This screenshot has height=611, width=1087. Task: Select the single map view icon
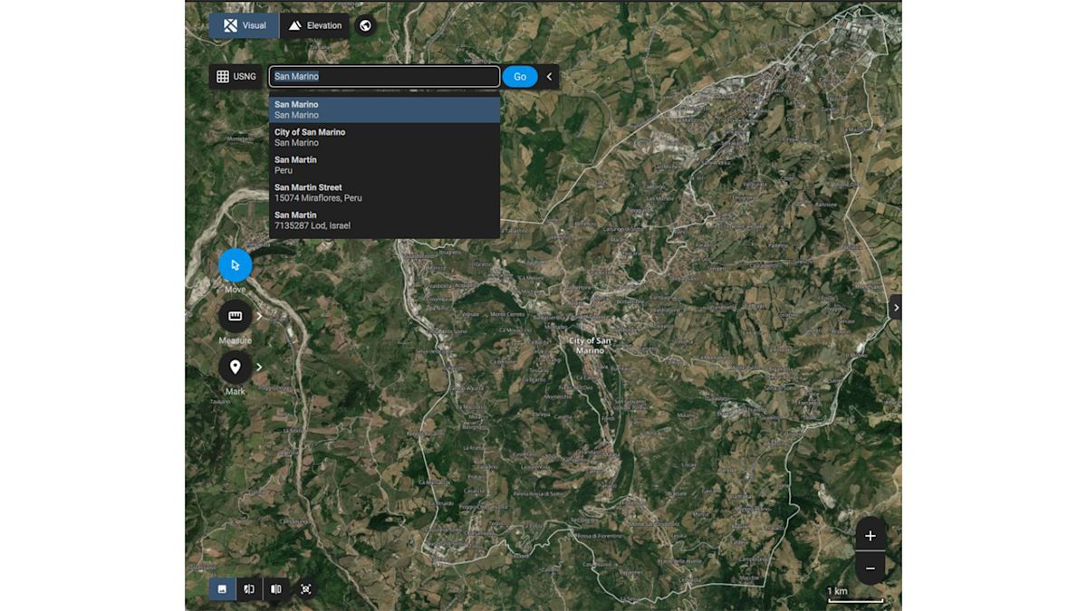pyautogui.click(x=222, y=588)
